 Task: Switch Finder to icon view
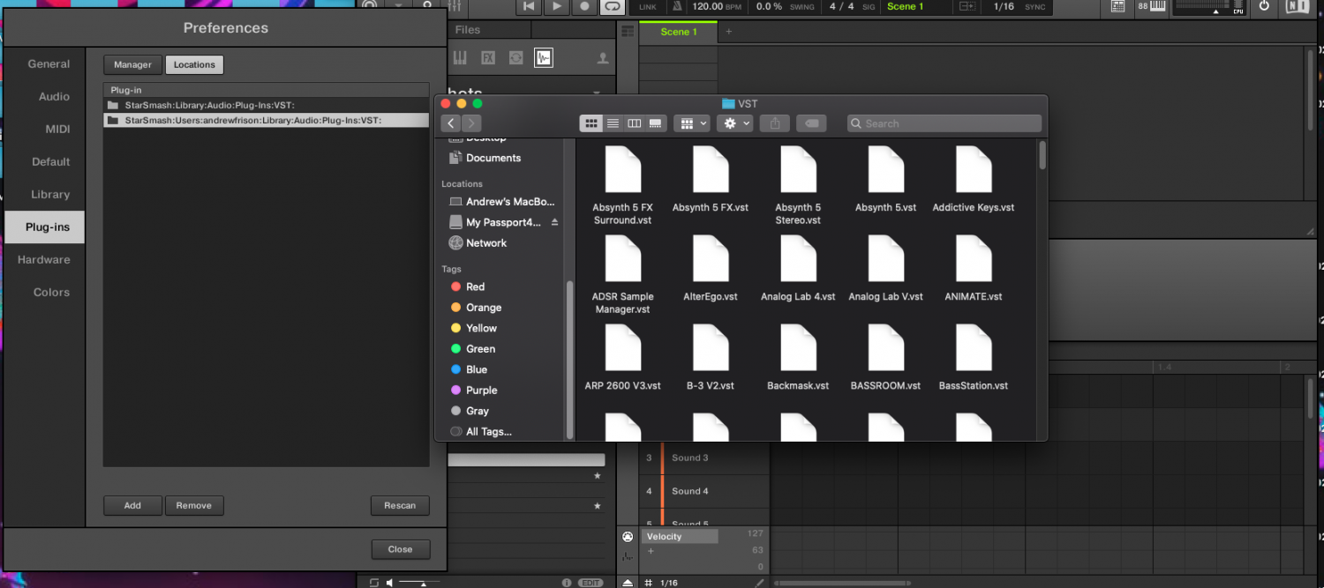pos(591,123)
